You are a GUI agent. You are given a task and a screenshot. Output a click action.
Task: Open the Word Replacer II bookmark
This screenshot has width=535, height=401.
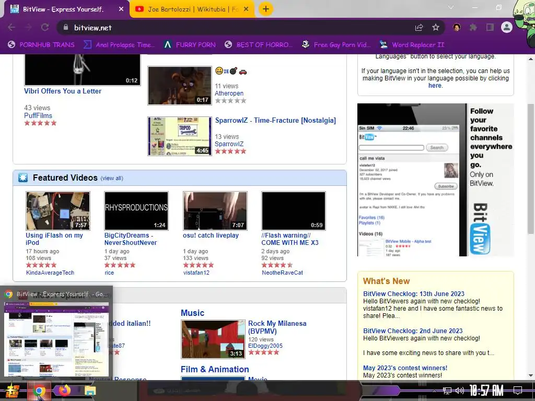tap(412, 45)
